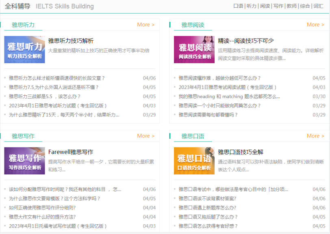
Task: Open article 雅思口语该不该背素材答案?
Action: pyautogui.click(x=207, y=199)
